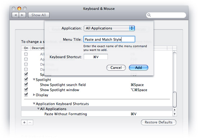
Task: Click the On column header
Action: pyautogui.click(x=26, y=48)
